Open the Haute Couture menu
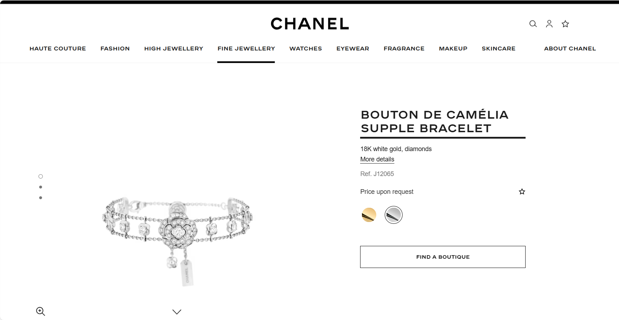Image resolution: width=619 pixels, height=320 pixels. click(58, 48)
